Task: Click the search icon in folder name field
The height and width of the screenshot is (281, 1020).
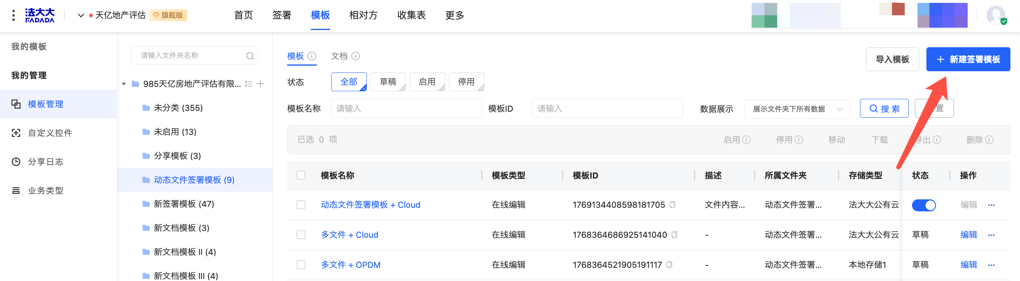Action: click(250, 56)
